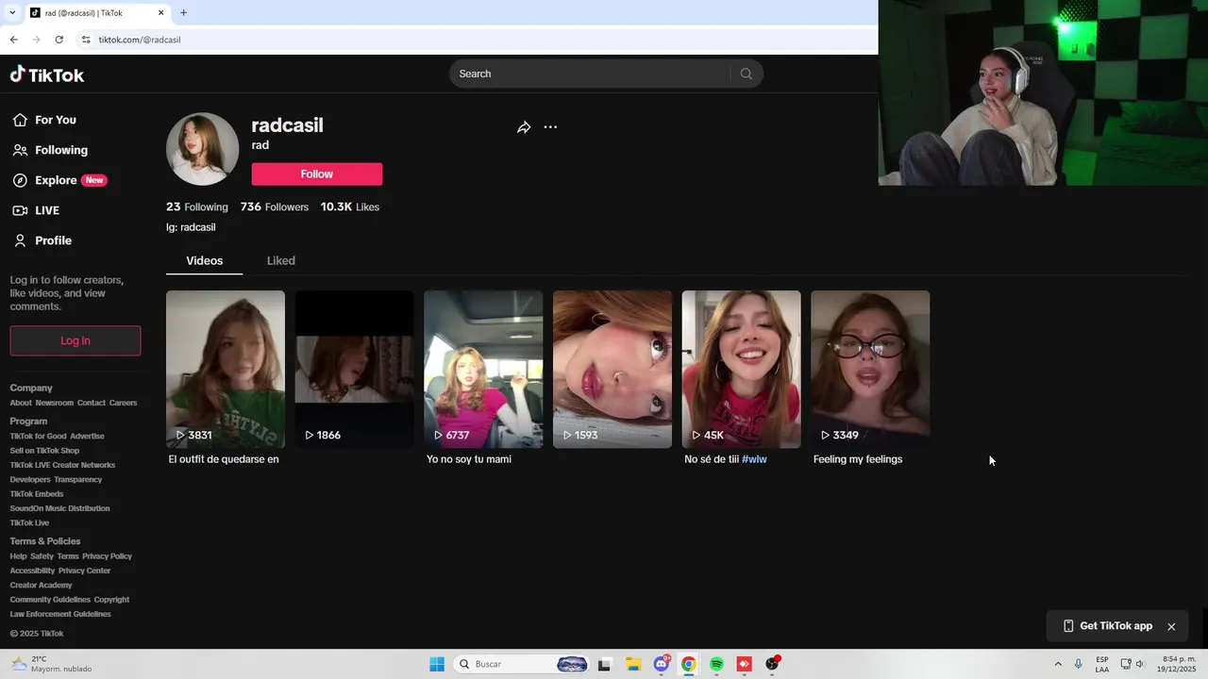1208x679 pixels.
Task: Click the Search input field
Action: pyautogui.click(x=591, y=74)
